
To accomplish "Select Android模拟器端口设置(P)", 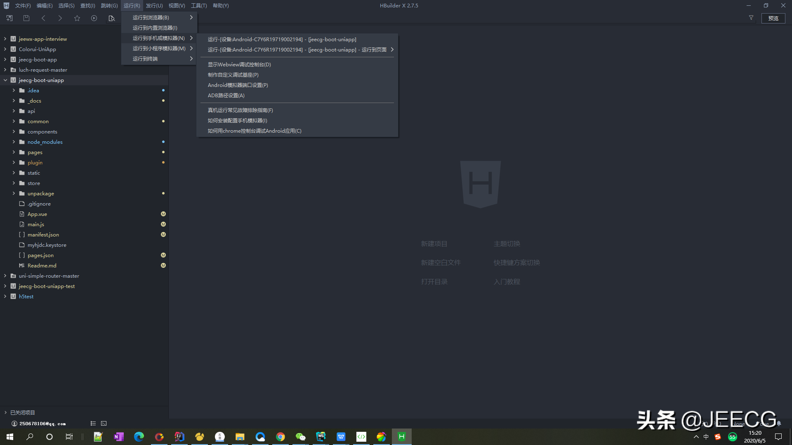I will pyautogui.click(x=297, y=85).
